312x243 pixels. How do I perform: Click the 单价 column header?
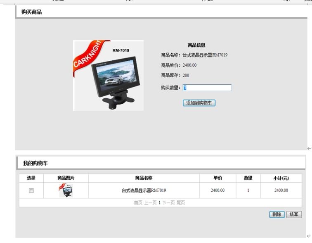(217, 178)
